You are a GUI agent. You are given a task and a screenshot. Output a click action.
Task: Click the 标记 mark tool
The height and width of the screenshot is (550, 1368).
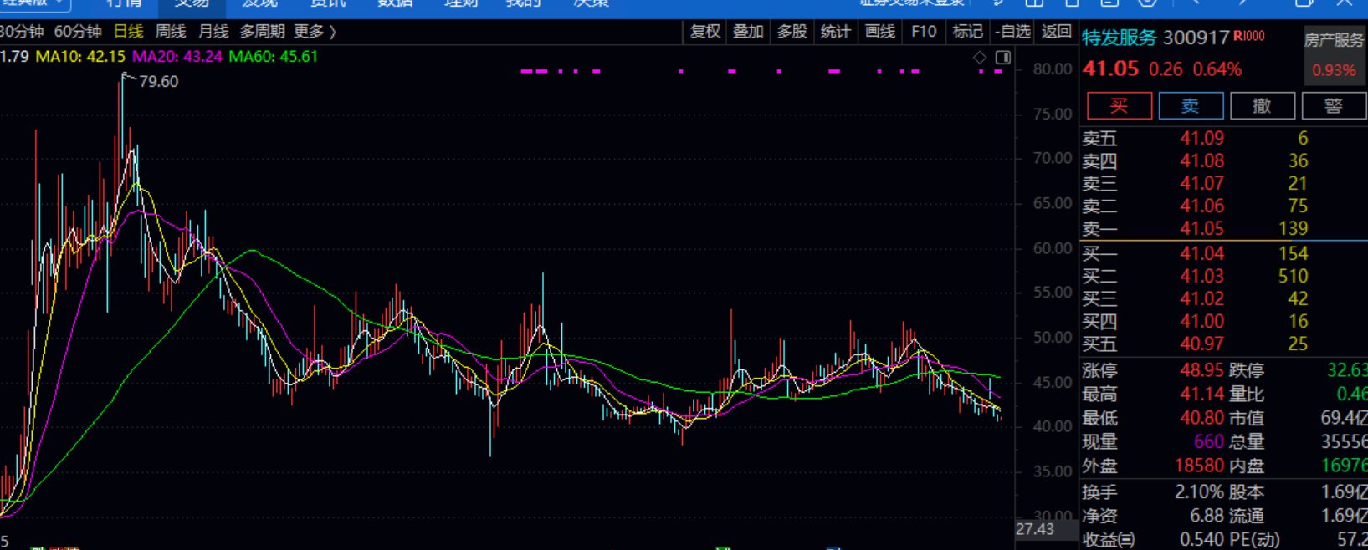[967, 32]
